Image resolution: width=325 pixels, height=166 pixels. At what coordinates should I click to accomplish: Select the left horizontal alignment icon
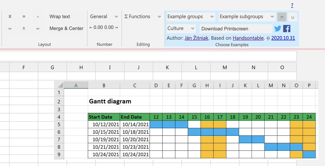[10, 16]
